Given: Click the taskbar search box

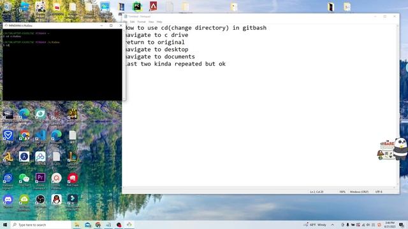Looking at the screenshot, I should click(41, 225).
